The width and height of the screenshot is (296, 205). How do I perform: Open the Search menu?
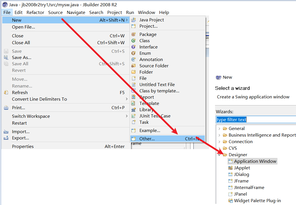96,13
